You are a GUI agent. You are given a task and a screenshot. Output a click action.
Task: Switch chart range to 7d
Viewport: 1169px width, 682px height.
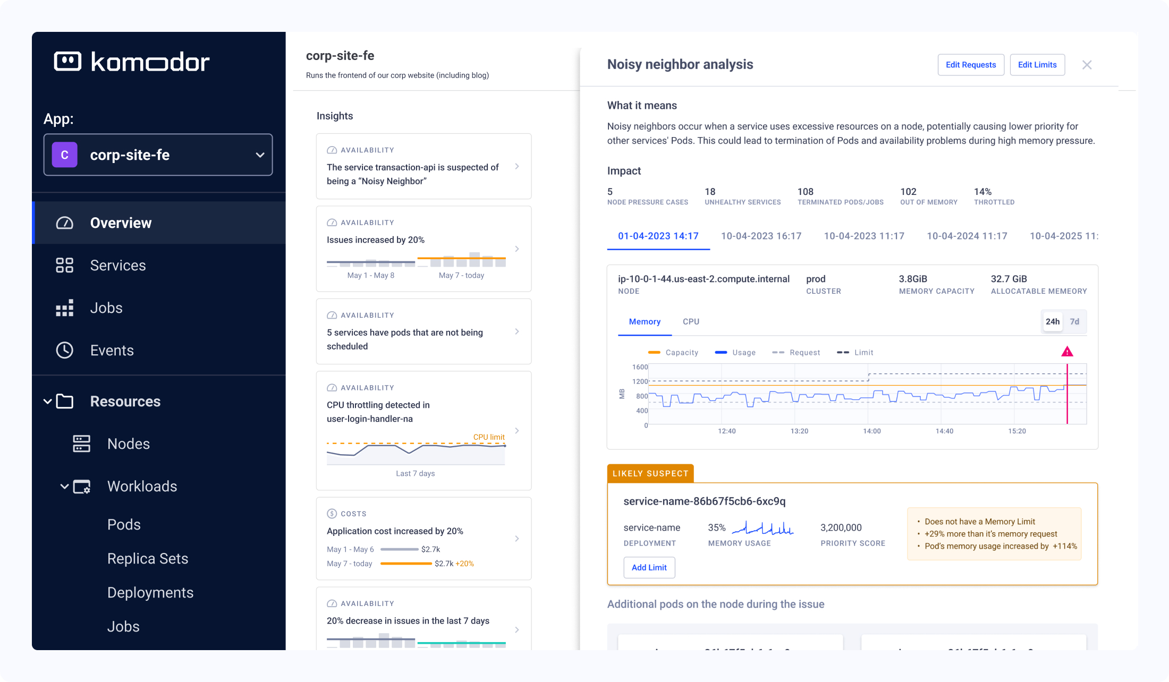click(1074, 322)
